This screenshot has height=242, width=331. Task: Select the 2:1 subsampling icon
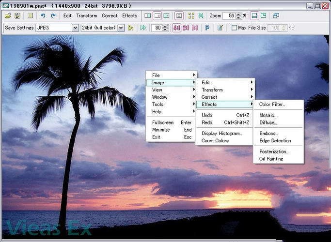tap(186, 28)
